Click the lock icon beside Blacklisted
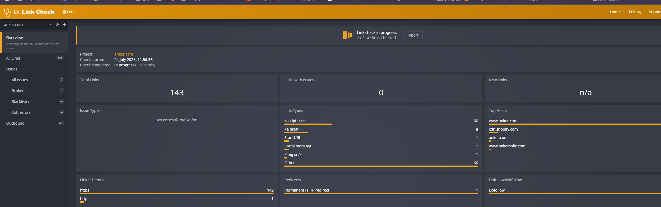661x207 pixels. pyautogui.click(x=62, y=101)
